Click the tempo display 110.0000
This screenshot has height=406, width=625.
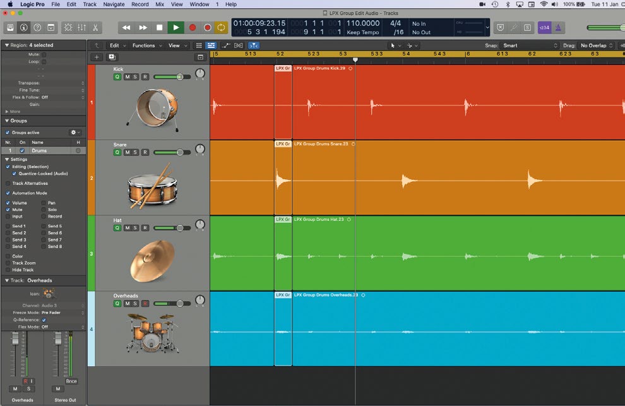pos(363,23)
